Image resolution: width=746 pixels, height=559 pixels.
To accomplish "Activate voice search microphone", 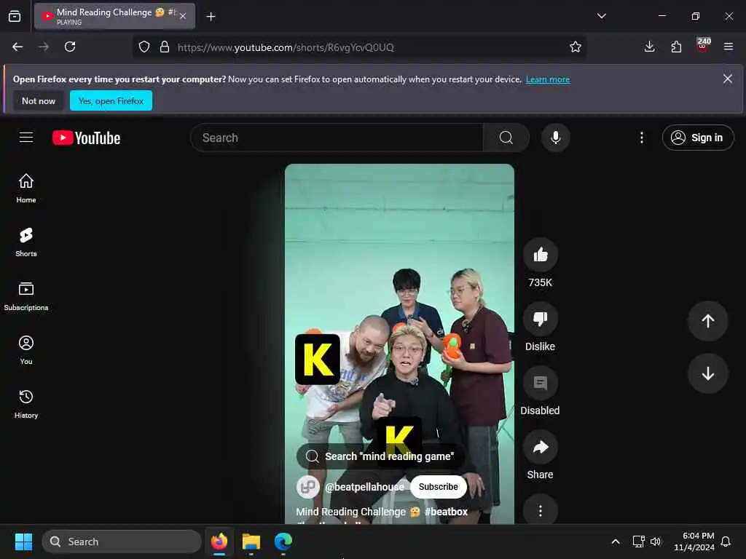I will click(x=555, y=138).
